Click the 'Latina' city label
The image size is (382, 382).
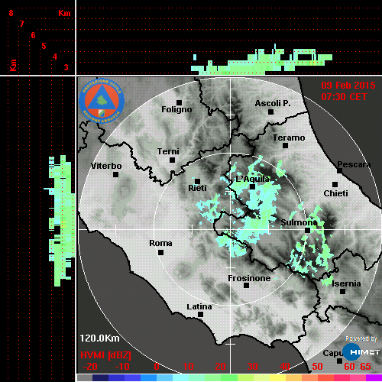[x=199, y=306]
